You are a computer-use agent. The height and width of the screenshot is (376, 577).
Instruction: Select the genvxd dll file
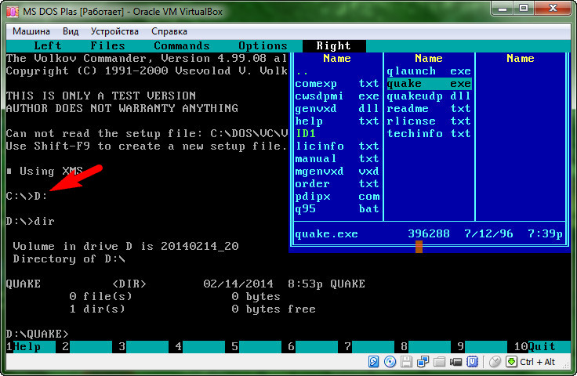click(336, 109)
